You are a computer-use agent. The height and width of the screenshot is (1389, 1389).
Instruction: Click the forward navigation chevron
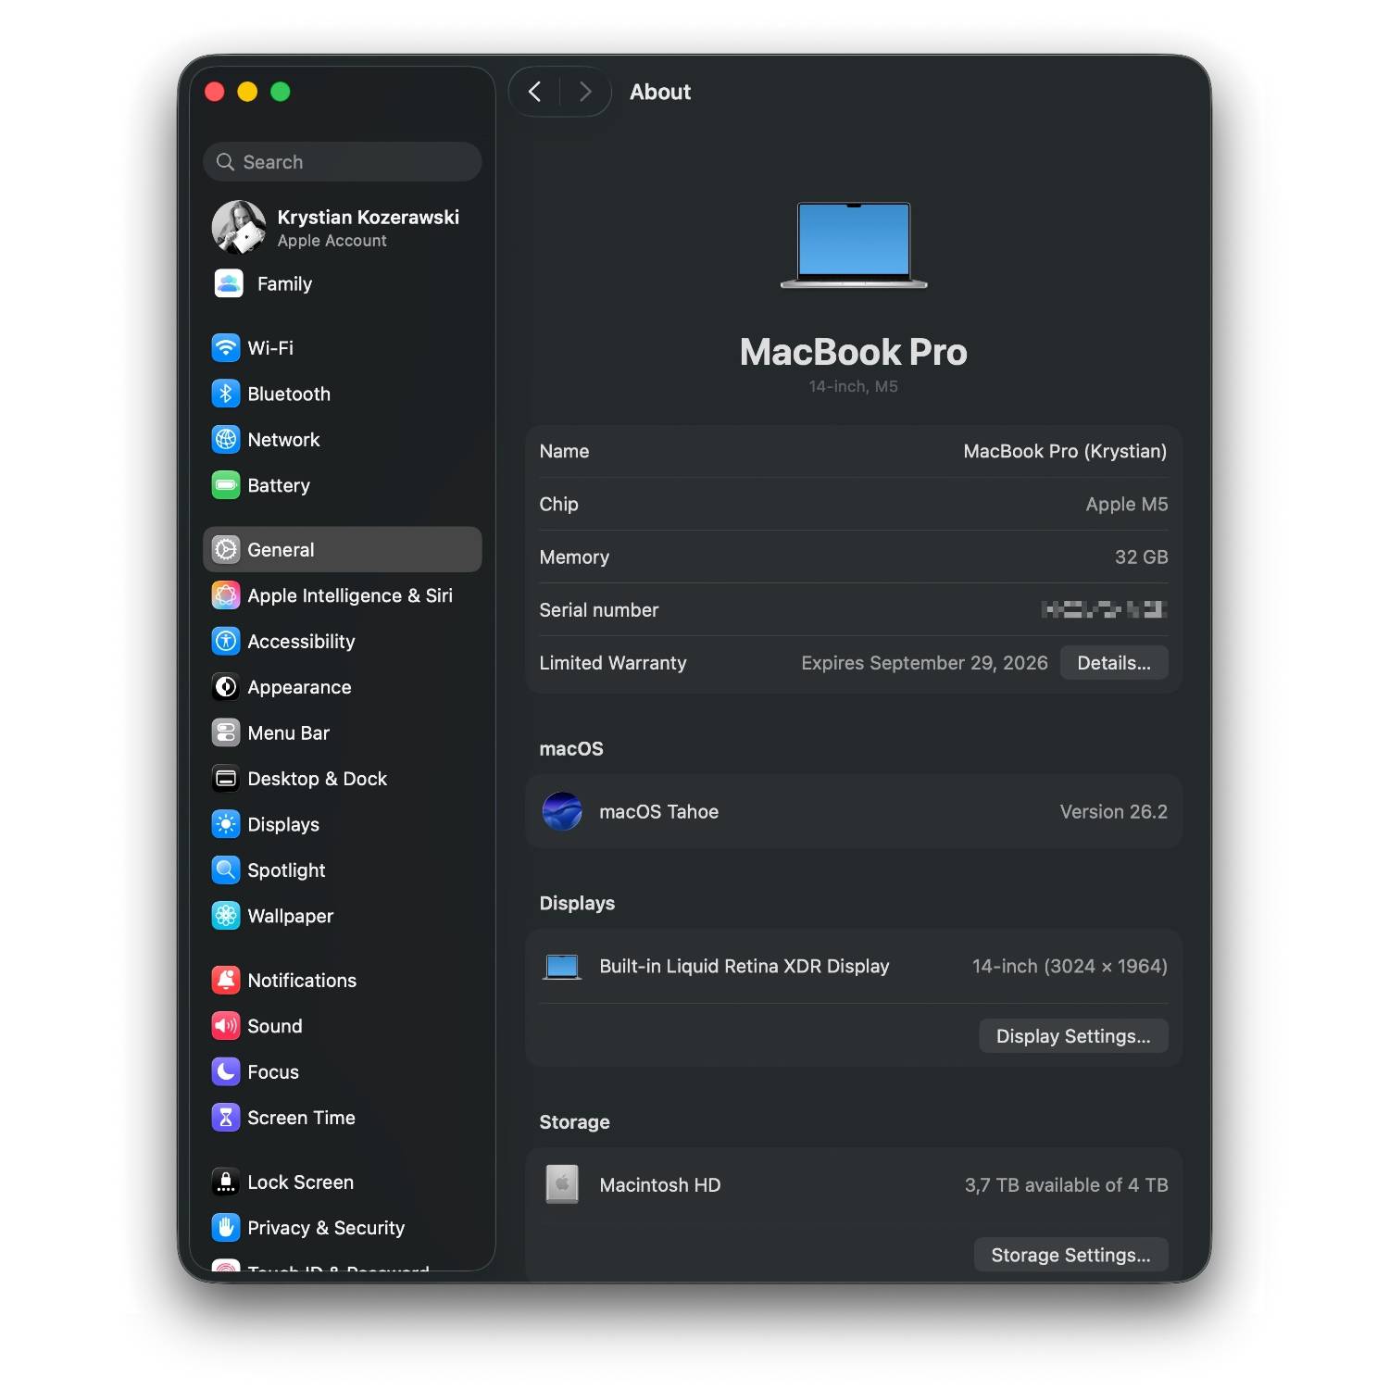coord(585,92)
